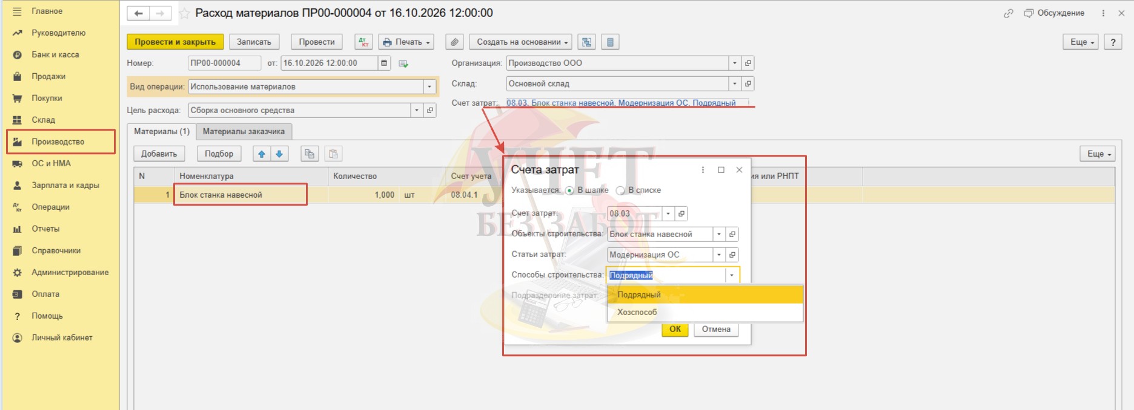Get link to document via chain icon
1134x410 pixels.
(x=1008, y=13)
